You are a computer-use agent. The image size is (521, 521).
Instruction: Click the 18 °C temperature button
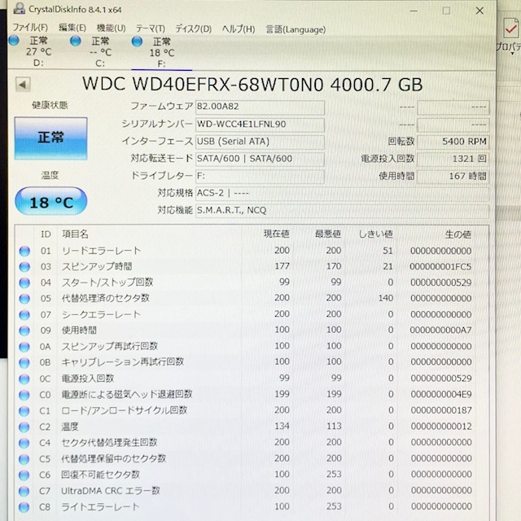point(51,202)
